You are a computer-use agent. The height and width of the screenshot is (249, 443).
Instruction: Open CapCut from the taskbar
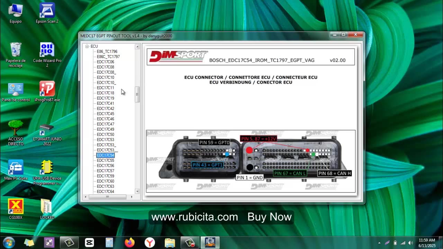pyautogui.click(x=89, y=242)
